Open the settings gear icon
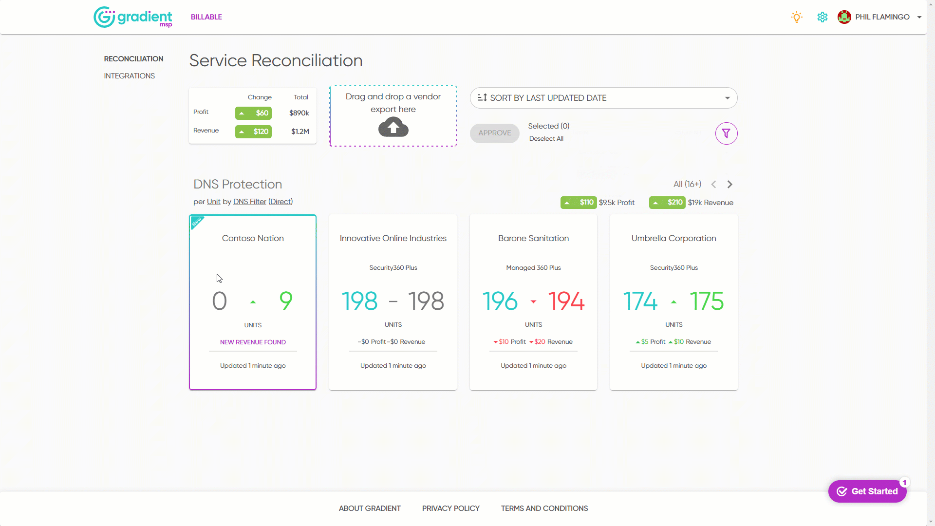Image resolution: width=935 pixels, height=526 pixels. (x=823, y=17)
